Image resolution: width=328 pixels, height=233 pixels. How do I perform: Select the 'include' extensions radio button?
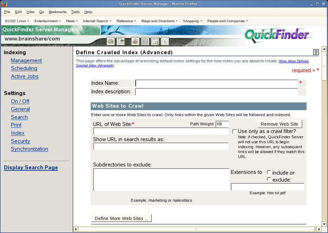[269, 172]
